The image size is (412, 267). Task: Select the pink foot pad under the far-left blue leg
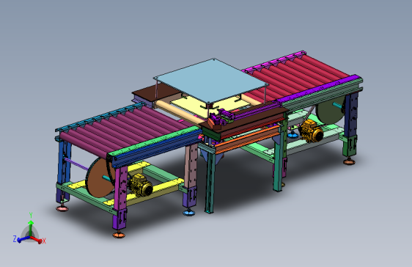(62, 208)
